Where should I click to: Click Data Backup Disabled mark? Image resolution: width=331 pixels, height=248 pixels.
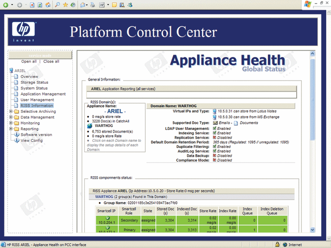[214, 155]
